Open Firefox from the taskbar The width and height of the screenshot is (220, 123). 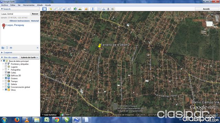[17, 120]
